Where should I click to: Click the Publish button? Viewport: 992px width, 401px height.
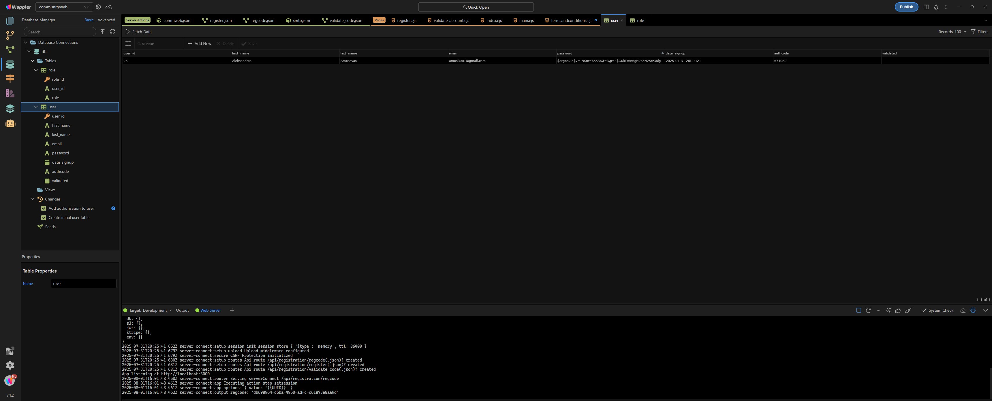coord(906,7)
